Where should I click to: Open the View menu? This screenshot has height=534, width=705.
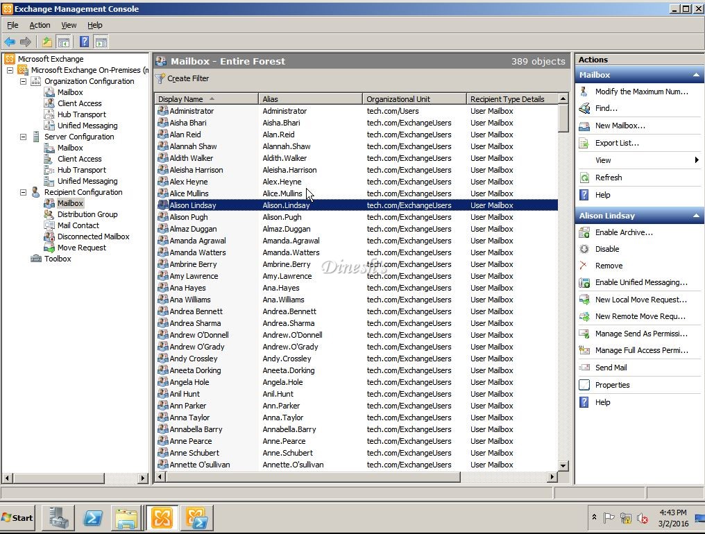click(x=69, y=25)
